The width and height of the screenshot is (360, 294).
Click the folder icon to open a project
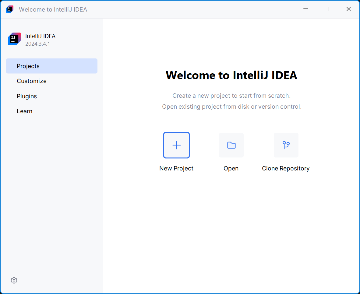(231, 145)
